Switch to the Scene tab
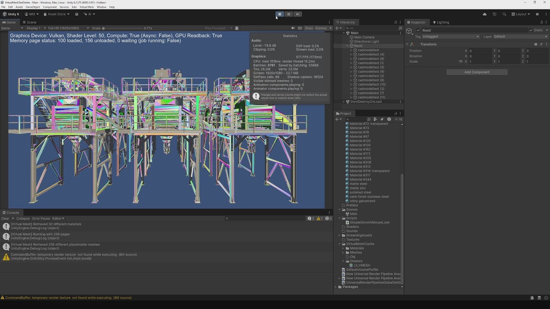The width and height of the screenshot is (550, 309). click(30, 22)
